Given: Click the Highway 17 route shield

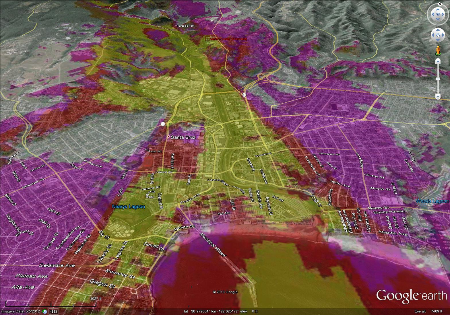Looking at the screenshot, I should point(244,95).
